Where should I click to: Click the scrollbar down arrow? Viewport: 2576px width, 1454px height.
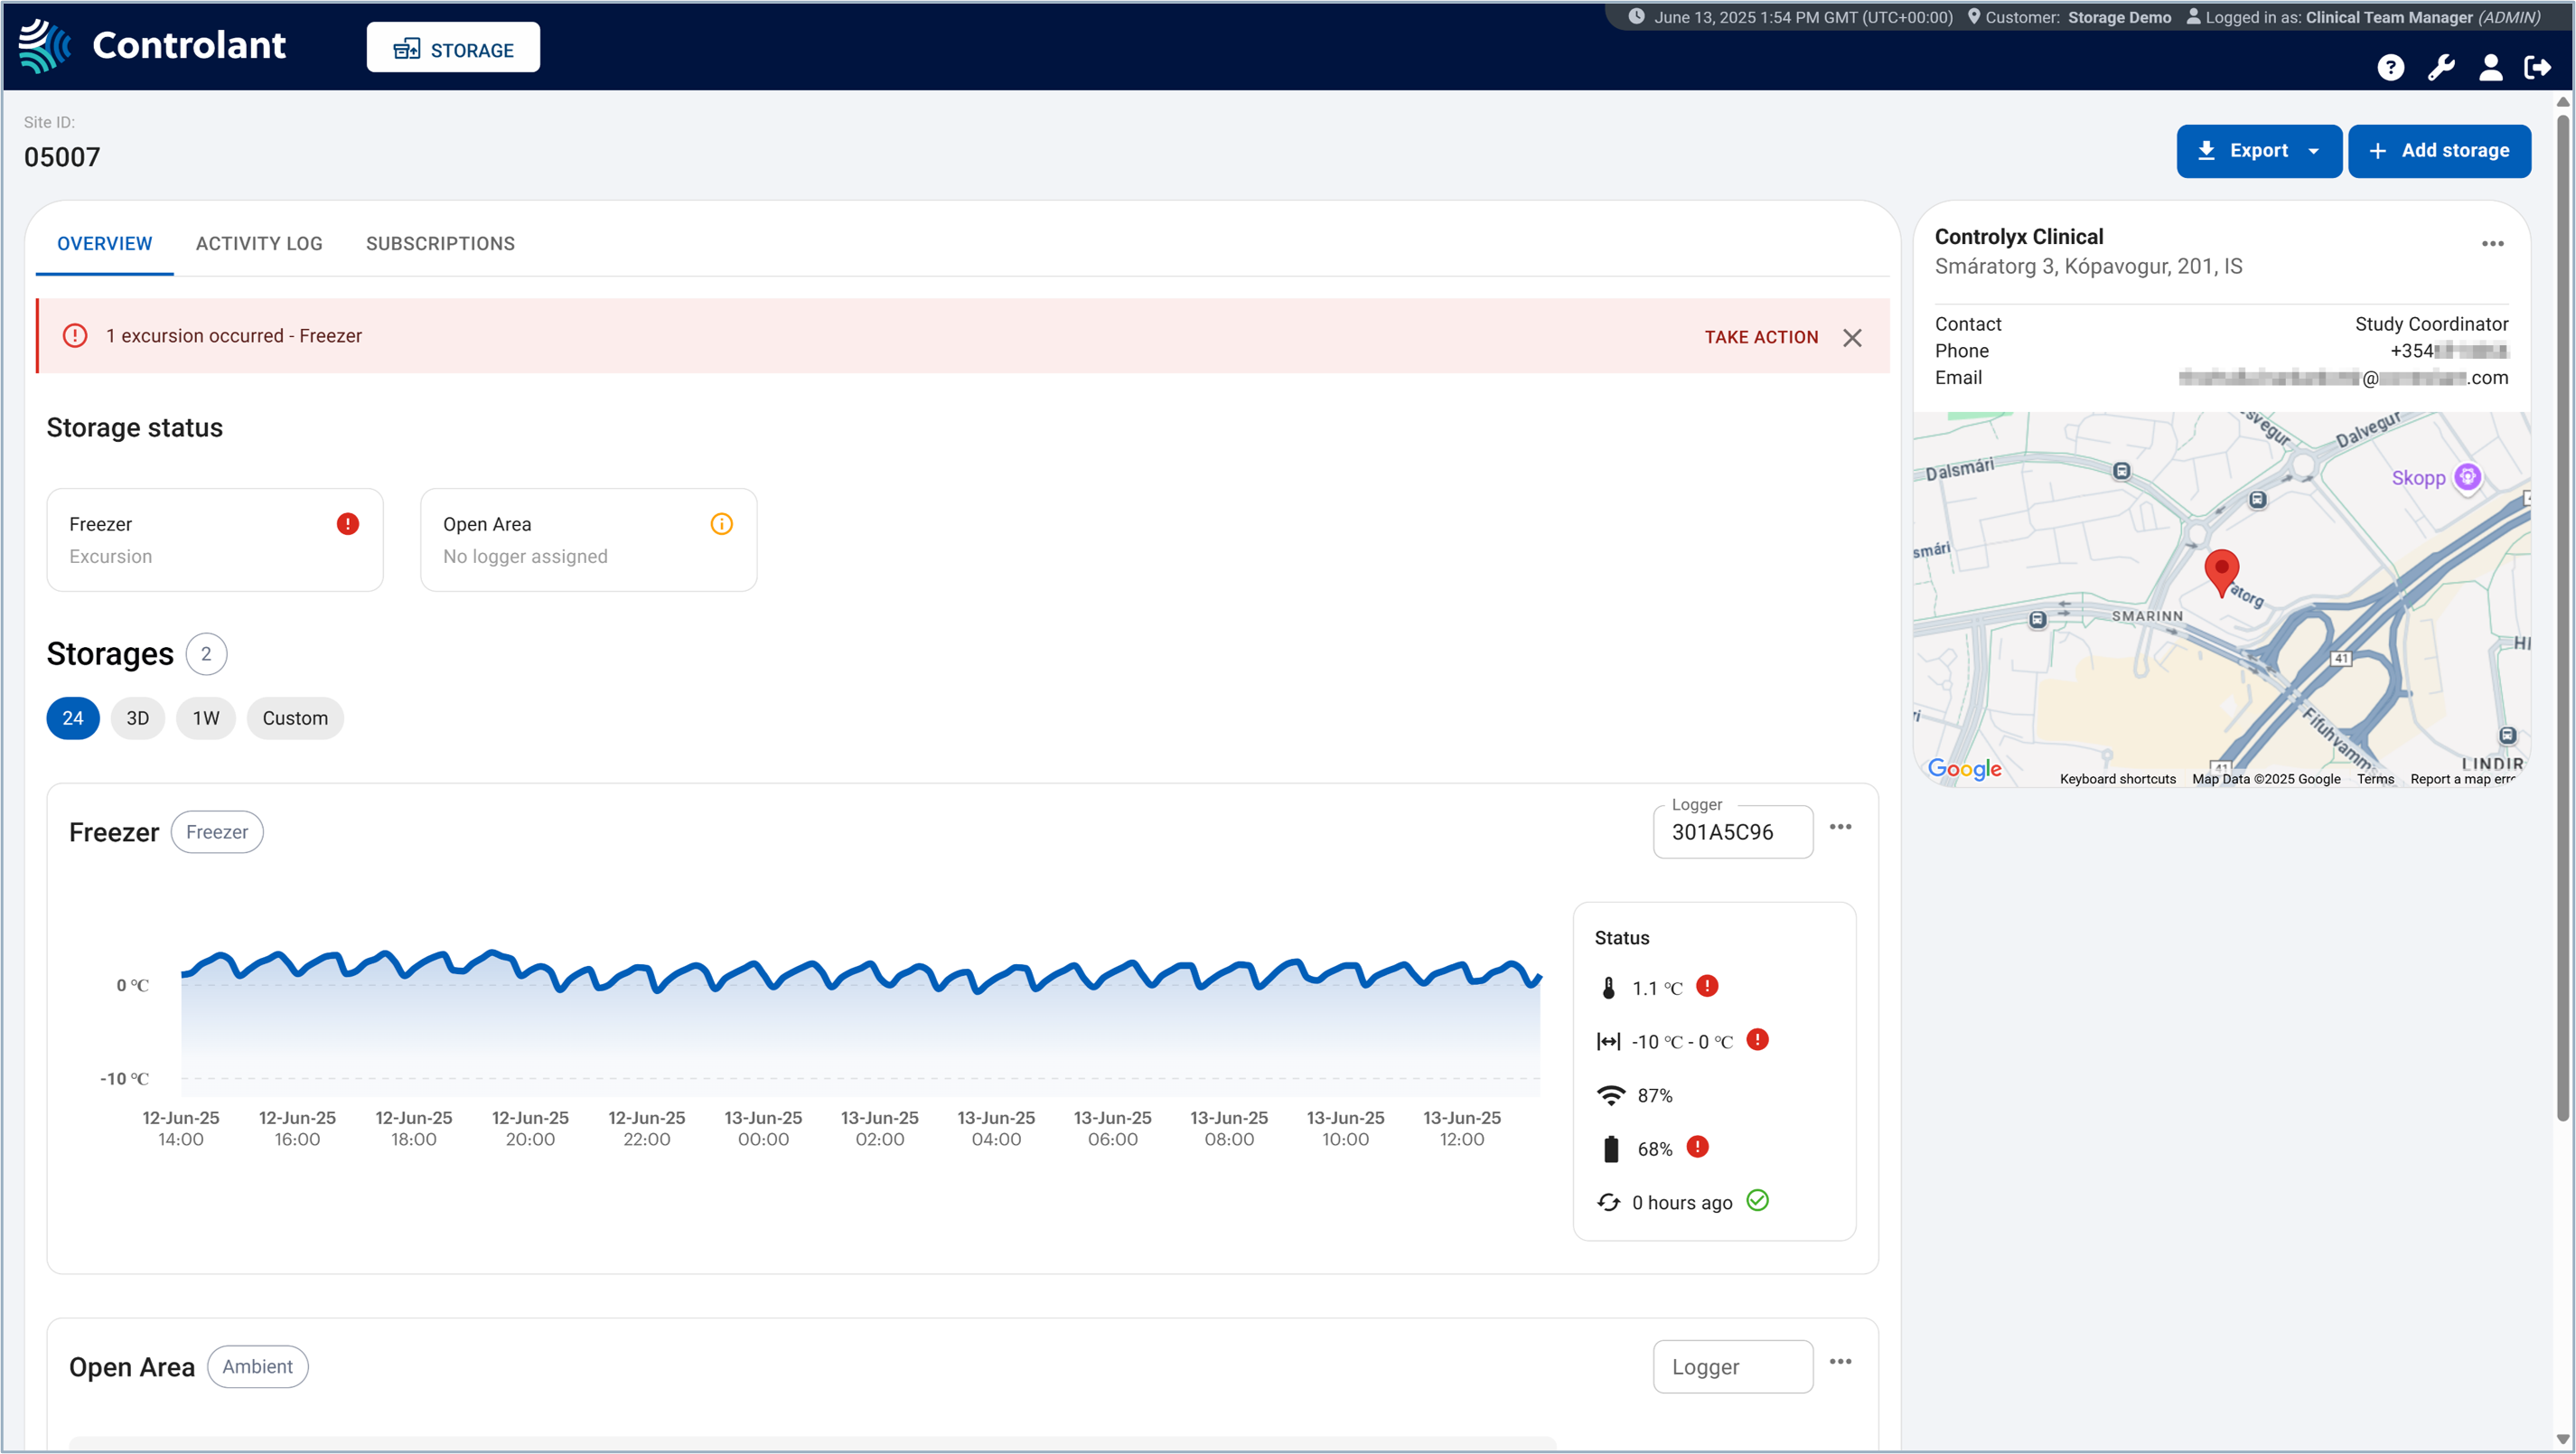(2562, 1440)
